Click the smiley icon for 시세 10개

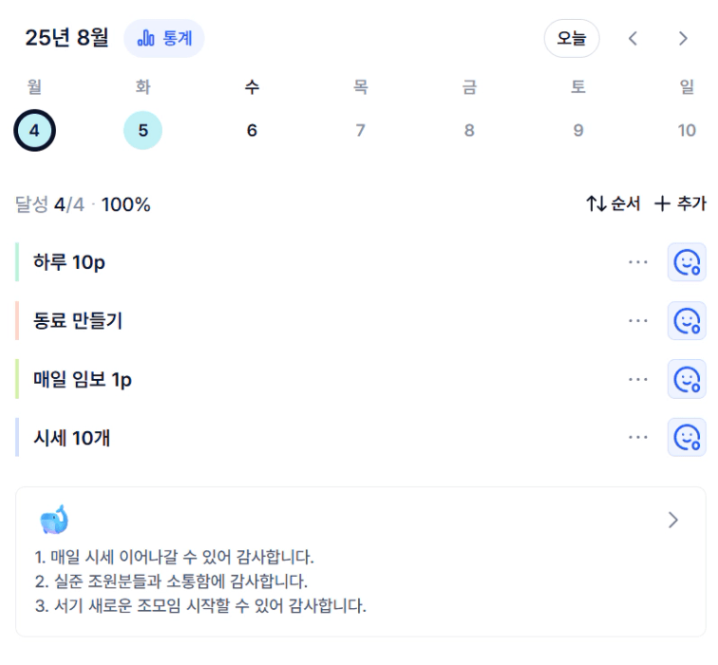[687, 437]
